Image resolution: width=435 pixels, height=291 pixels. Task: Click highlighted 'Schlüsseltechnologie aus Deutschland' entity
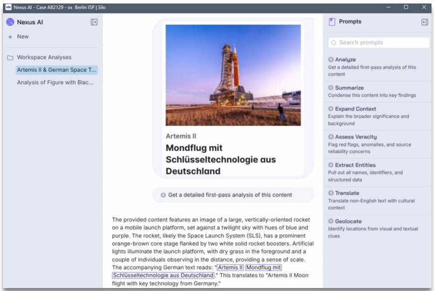(x=163, y=276)
